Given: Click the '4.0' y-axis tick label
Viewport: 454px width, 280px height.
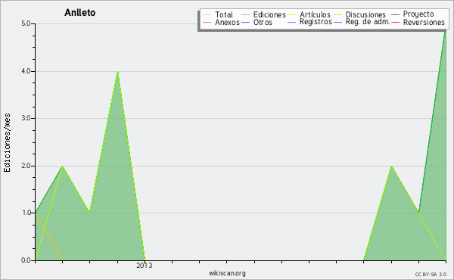Looking at the screenshot, I should point(26,71).
